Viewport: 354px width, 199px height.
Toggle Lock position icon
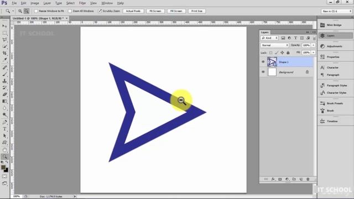click(282, 53)
